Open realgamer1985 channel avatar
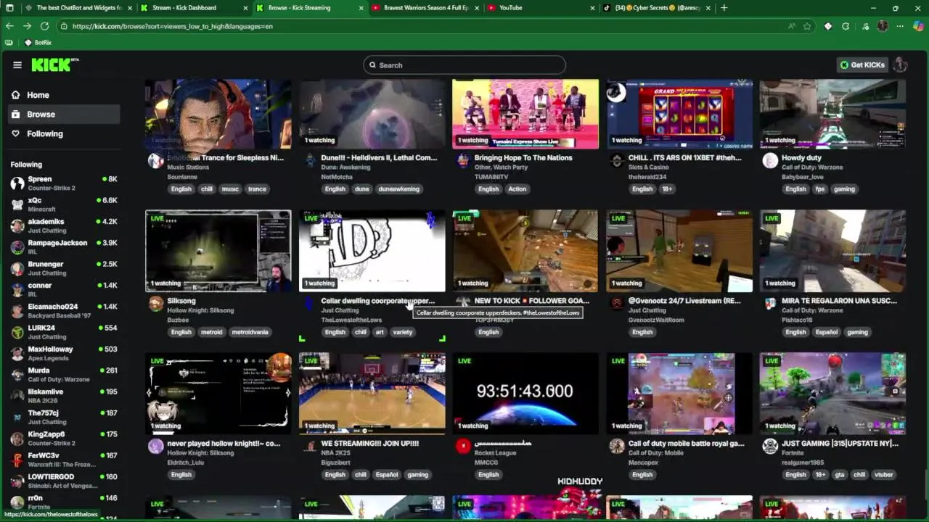The height and width of the screenshot is (522, 929). click(770, 446)
